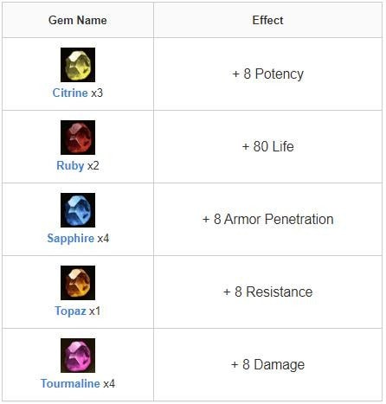
Task: Click the red Ruby gem icon
Action: [78, 138]
